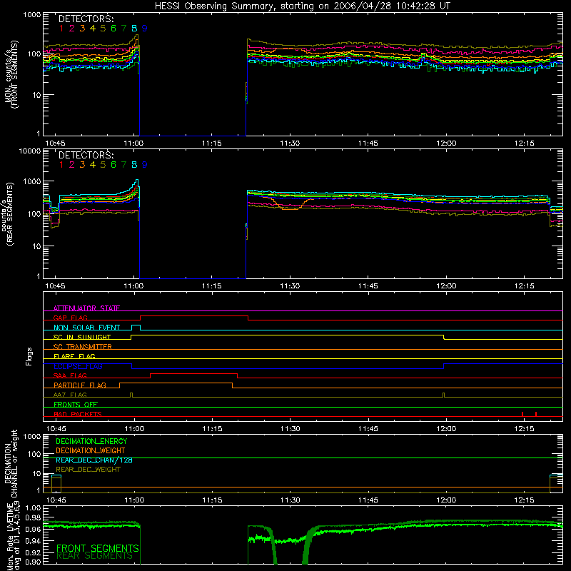
Task: Click 'Mon. Rate LIVETIME' axis title
Action: [x=11, y=537]
